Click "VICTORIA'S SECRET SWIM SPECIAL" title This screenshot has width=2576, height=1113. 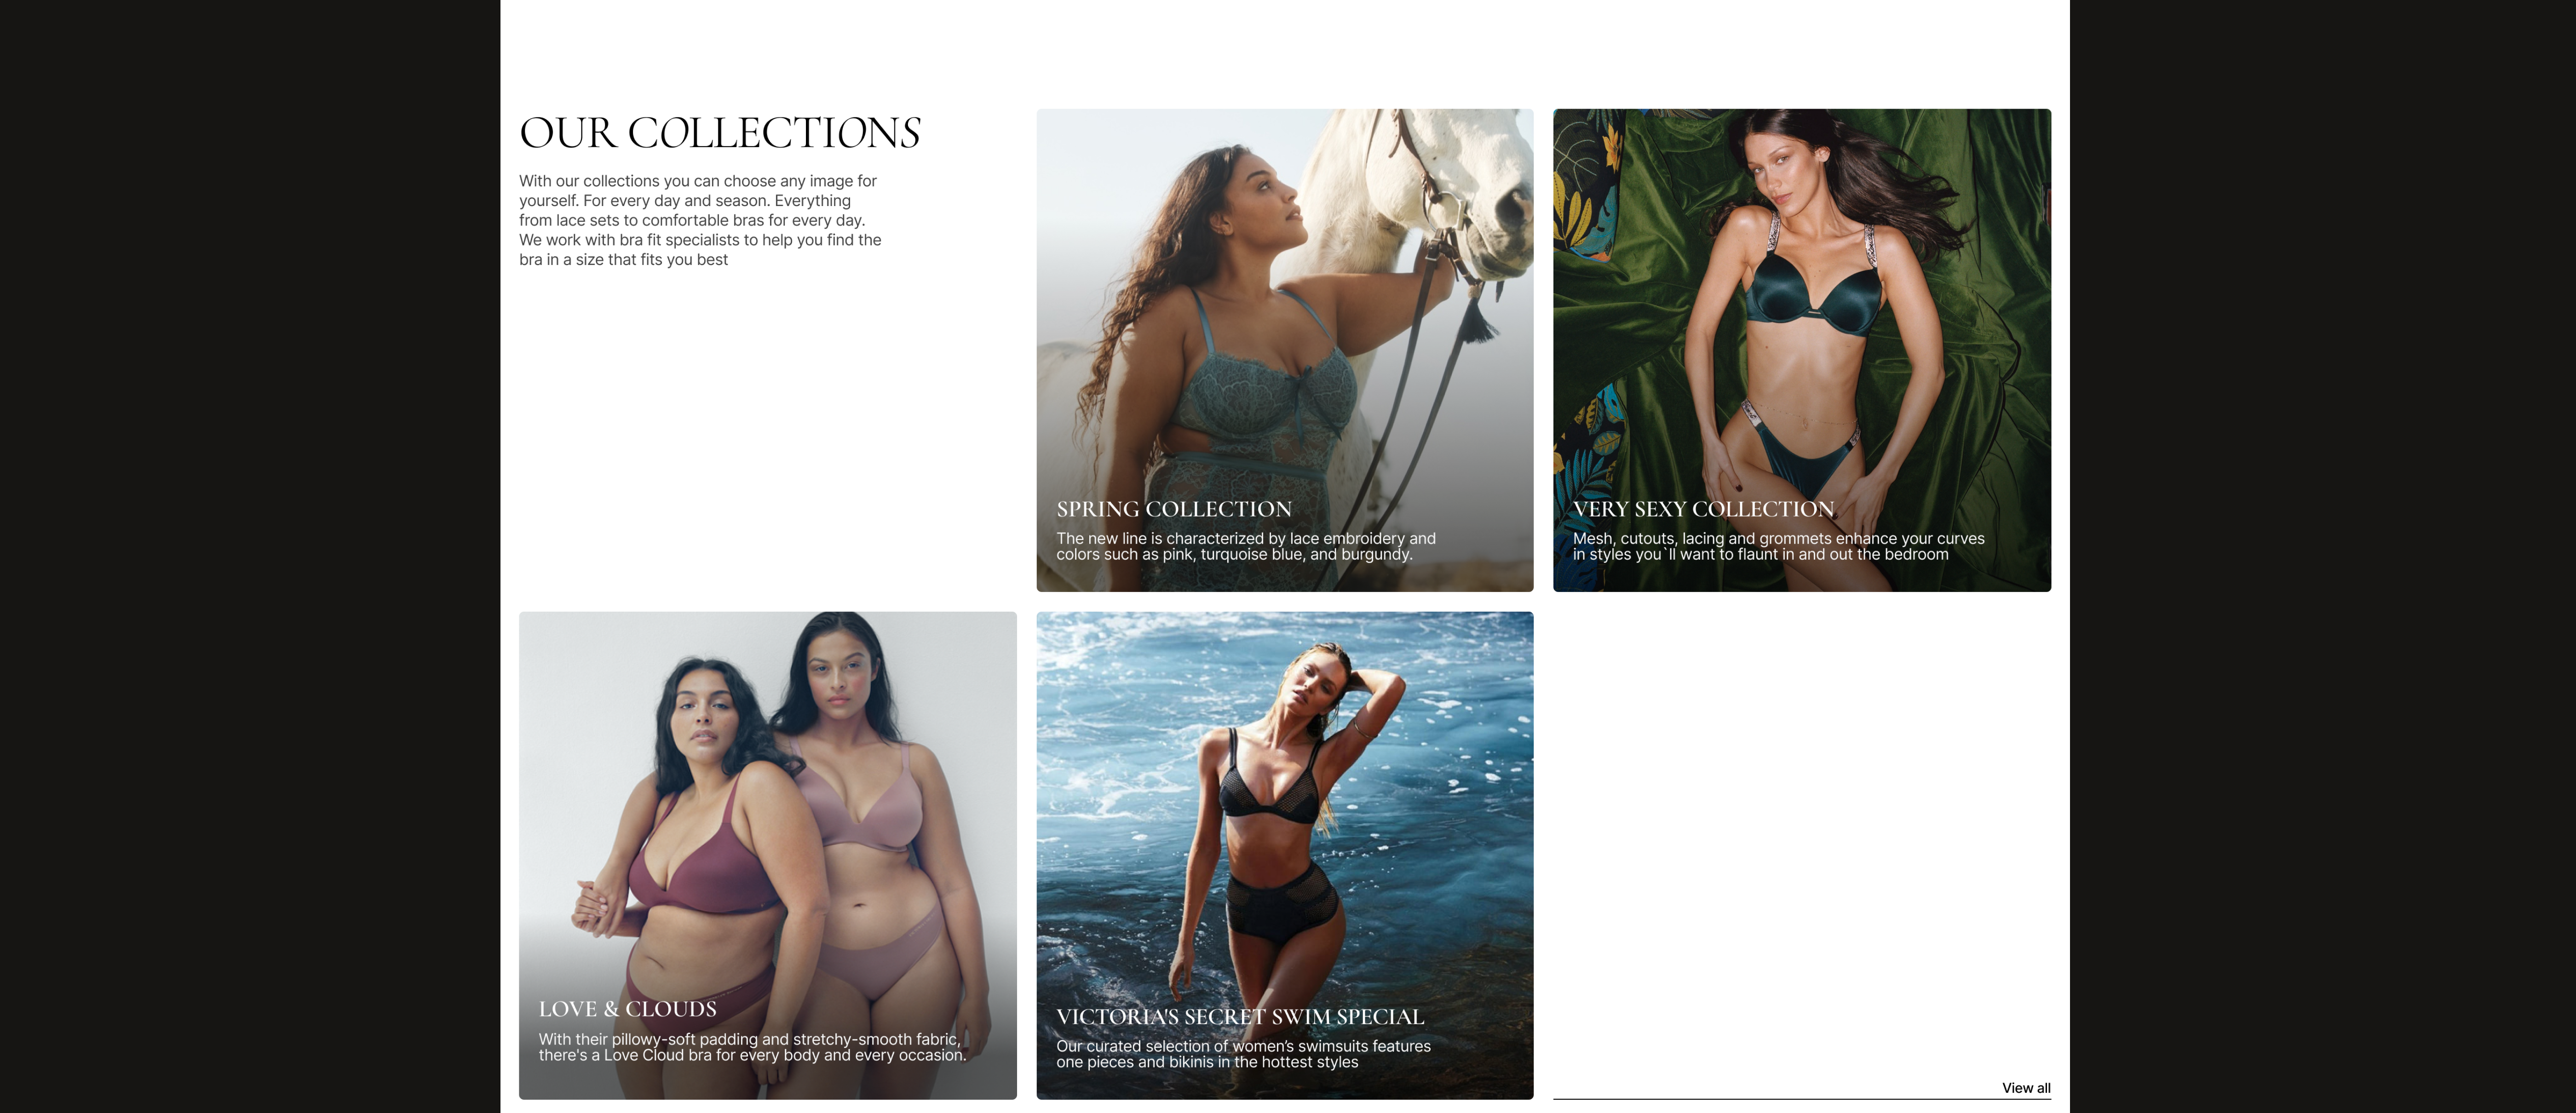(1240, 1016)
